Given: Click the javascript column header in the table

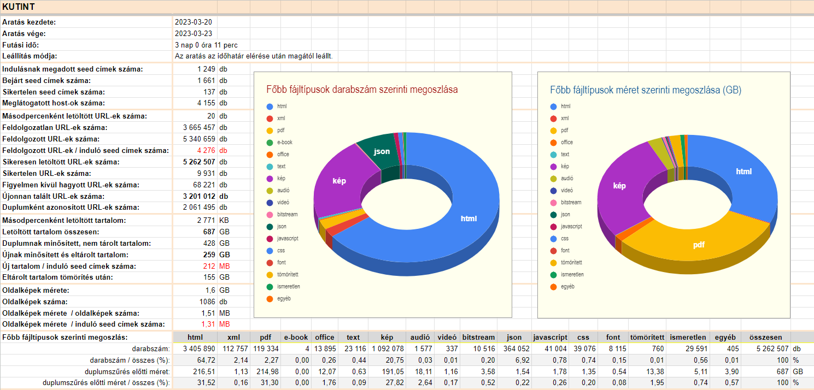Looking at the screenshot, I should tap(550, 338).
